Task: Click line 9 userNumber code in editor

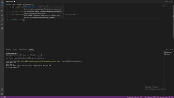Action: [17, 20]
